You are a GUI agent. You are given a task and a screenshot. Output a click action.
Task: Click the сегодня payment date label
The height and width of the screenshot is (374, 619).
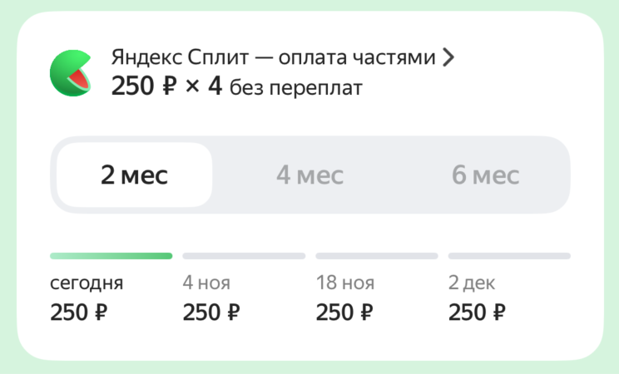[87, 283]
